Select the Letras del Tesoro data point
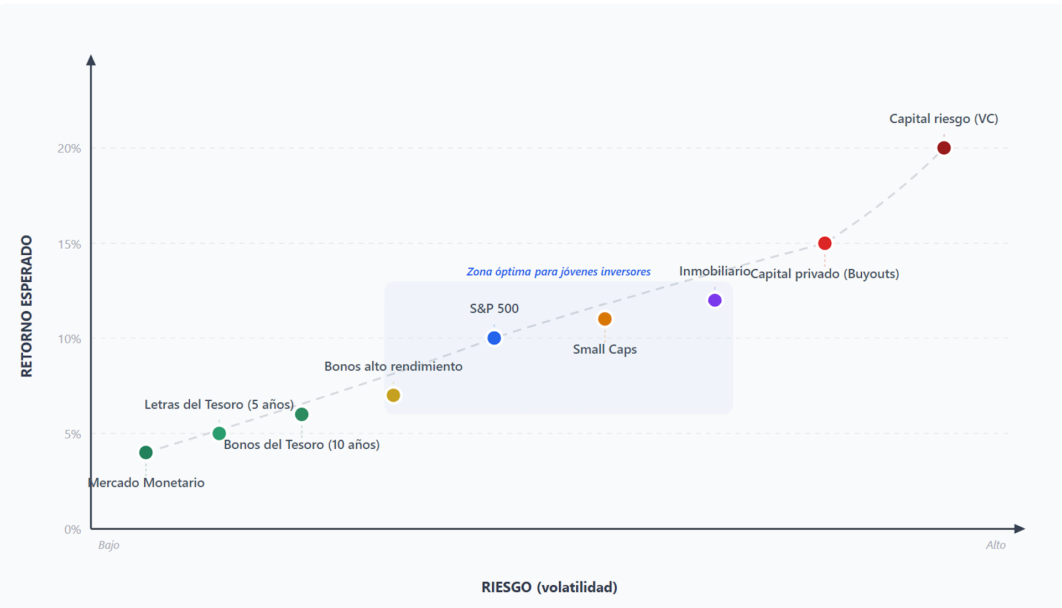Screen dimensions: 1062x608 (219, 433)
